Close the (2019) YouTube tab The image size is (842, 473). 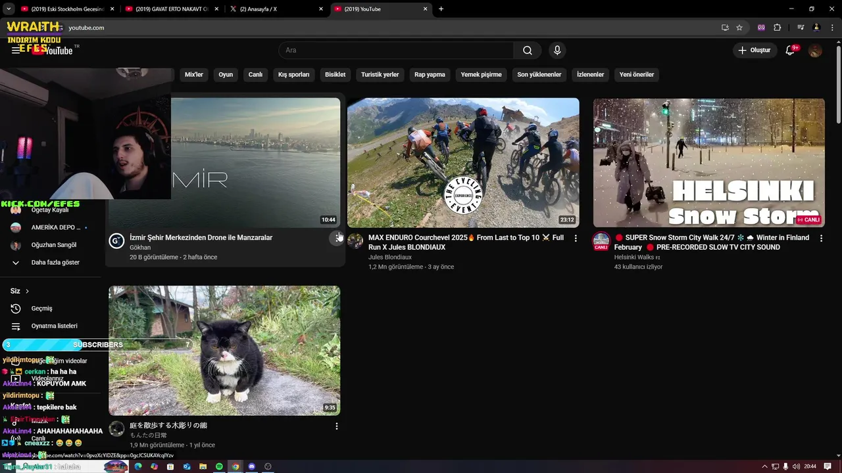(x=426, y=9)
